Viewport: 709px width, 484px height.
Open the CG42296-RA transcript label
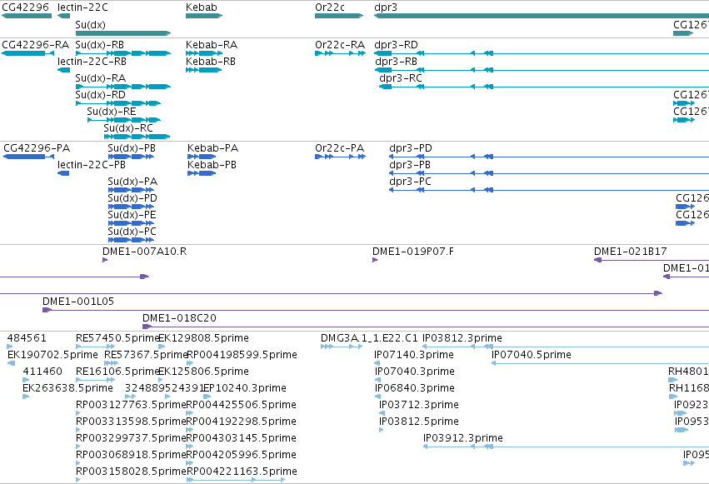[x=35, y=45]
